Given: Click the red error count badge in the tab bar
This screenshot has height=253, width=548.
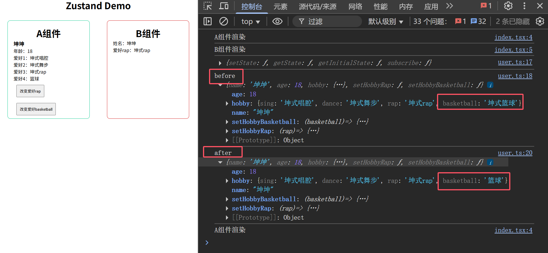Looking at the screenshot, I should [486, 6].
